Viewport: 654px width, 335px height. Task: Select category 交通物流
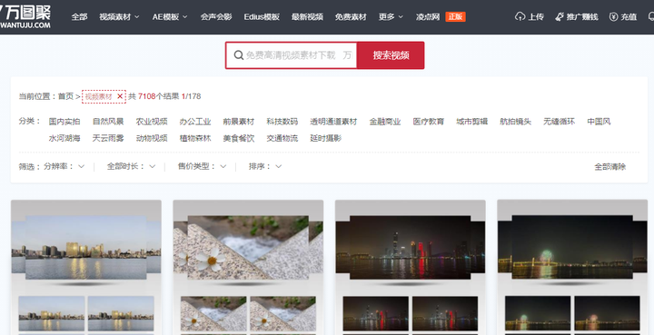click(282, 138)
